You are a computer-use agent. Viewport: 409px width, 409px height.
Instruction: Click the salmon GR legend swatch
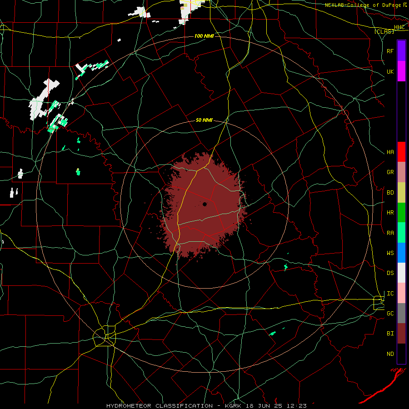pyautogui.click(x=401, y=172)
